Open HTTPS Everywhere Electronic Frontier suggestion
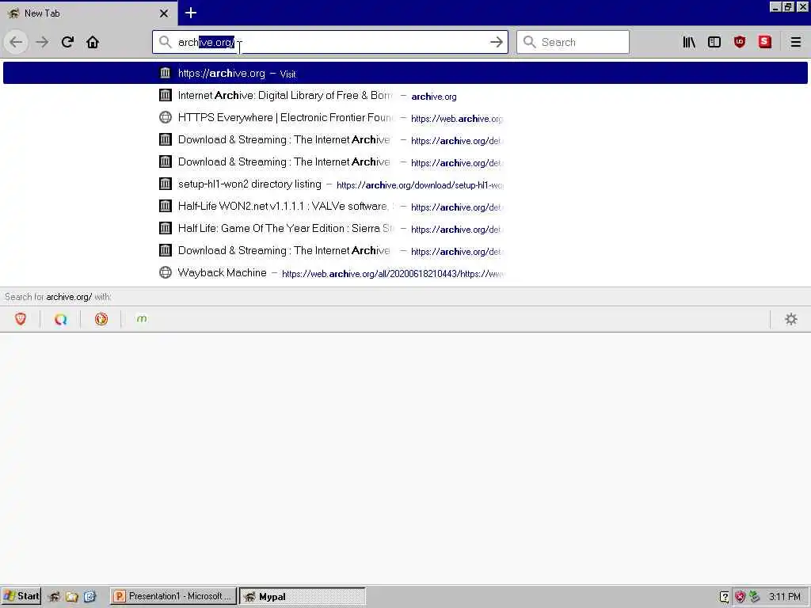Viewport: 811px width, 608px height. 405,117
